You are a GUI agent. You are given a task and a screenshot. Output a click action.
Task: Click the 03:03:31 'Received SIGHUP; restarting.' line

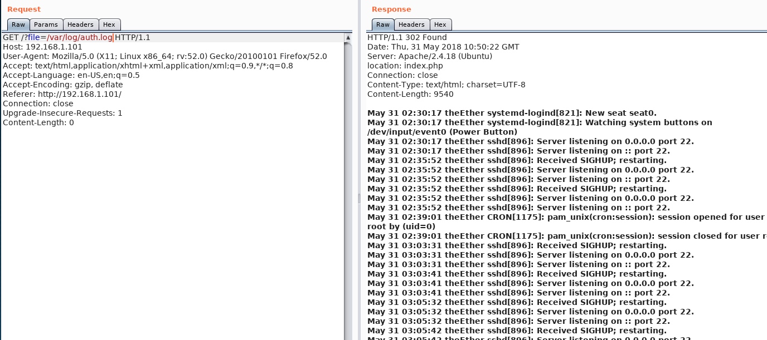click(517, 246)
